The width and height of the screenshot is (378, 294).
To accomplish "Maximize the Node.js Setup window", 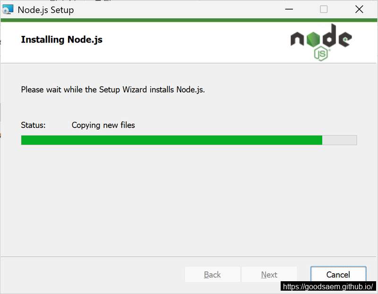I will click(324, 9).
